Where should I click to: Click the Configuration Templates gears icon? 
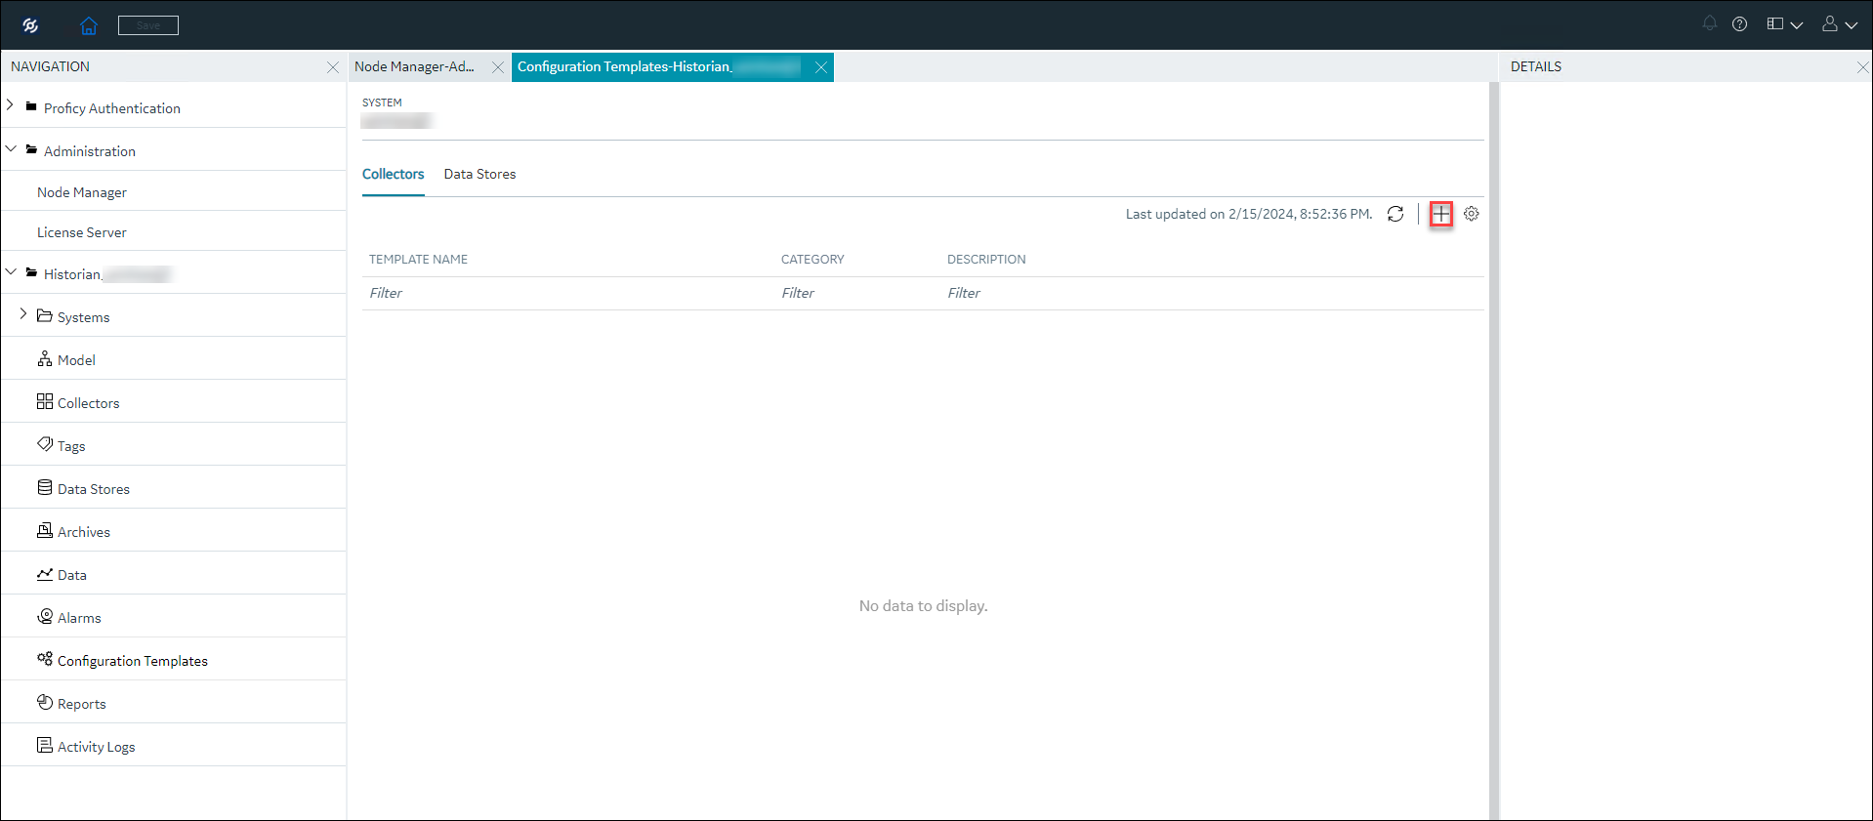pos(45,659)
